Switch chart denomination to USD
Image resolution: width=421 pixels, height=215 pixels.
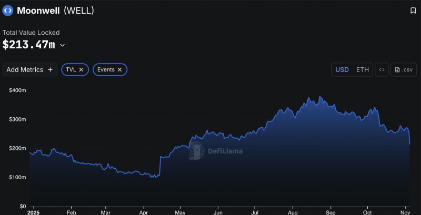(x=342, y=70)
